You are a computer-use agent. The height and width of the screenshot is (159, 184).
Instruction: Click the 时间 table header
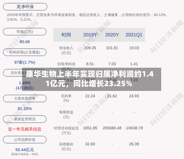point(66,35)
